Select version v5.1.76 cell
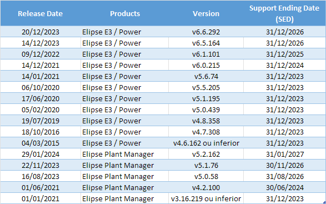Image resolution: width=326 pixels, height=204 pixels. [x=206, y=165]
